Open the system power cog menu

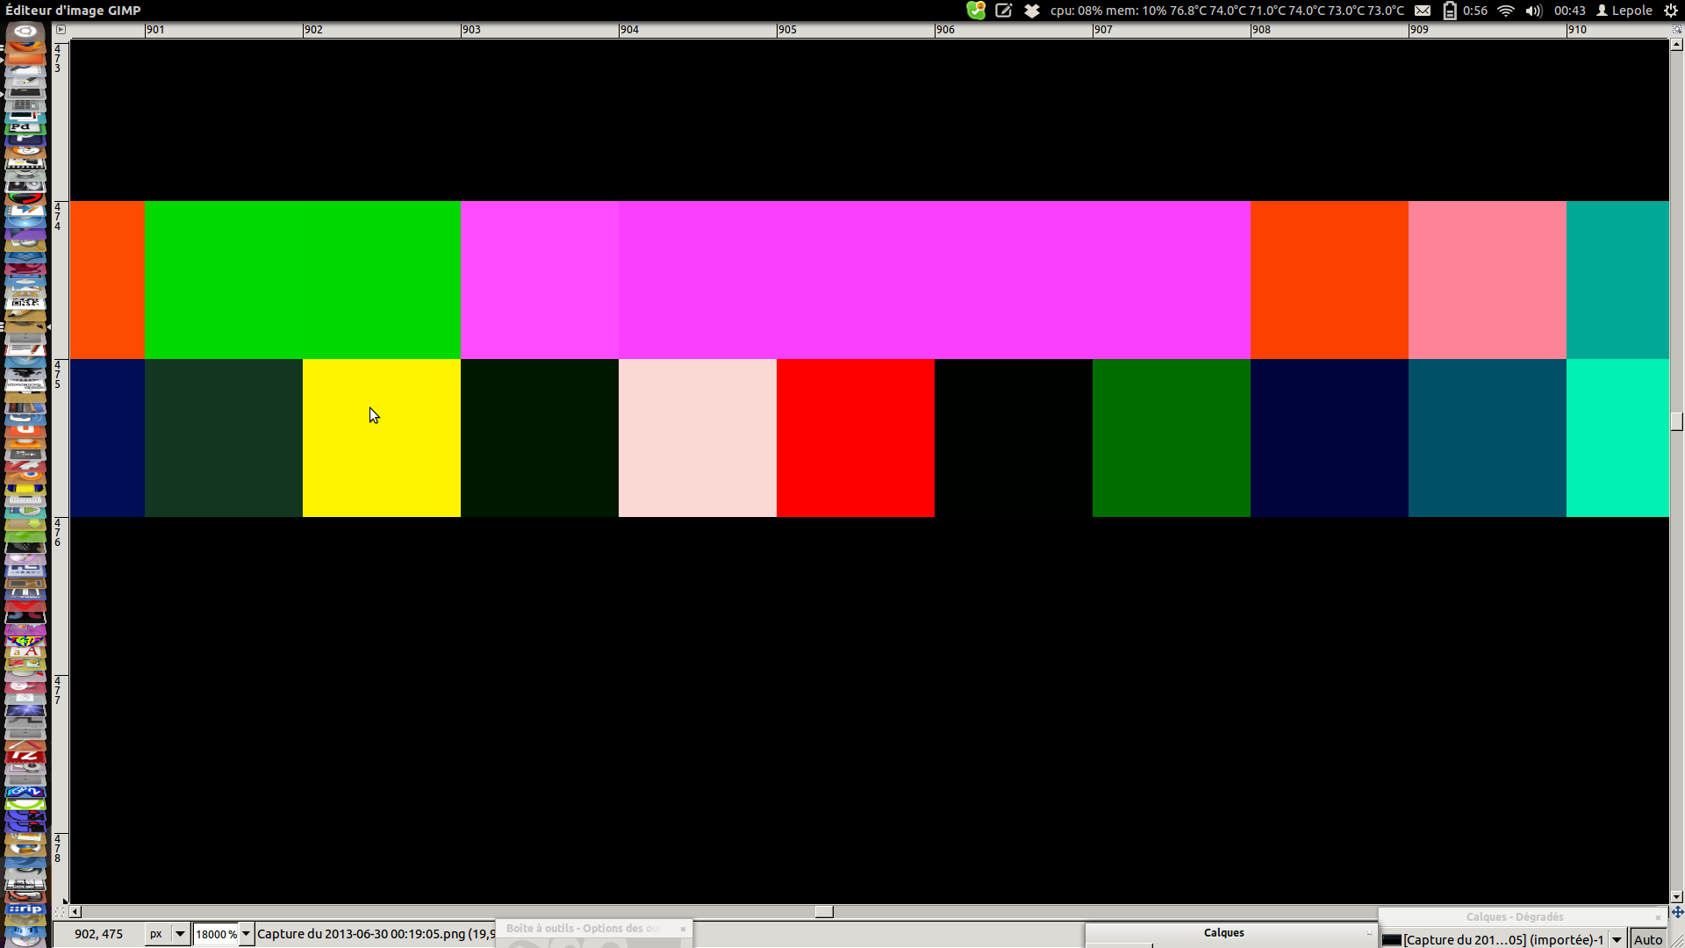1671,11
